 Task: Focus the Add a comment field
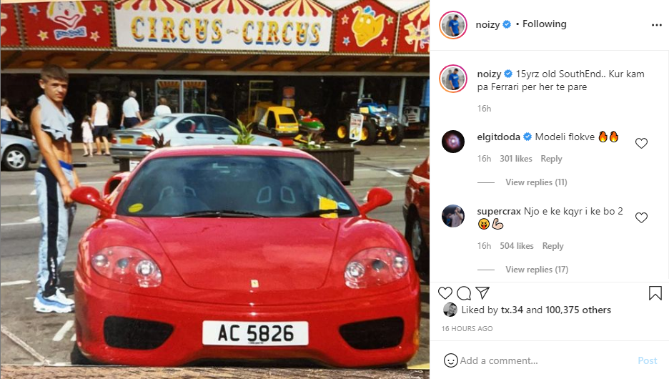(x=546, y=360)
